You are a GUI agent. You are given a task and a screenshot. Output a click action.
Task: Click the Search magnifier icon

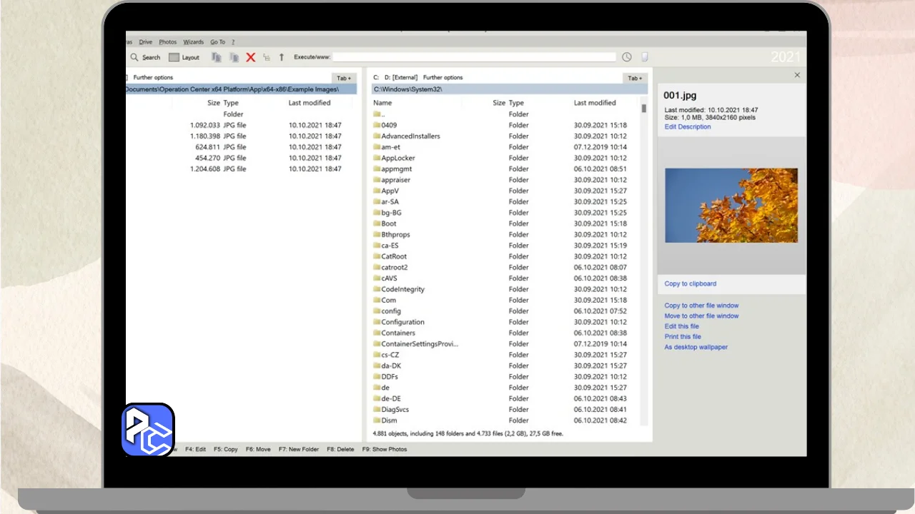pos(134,57)
